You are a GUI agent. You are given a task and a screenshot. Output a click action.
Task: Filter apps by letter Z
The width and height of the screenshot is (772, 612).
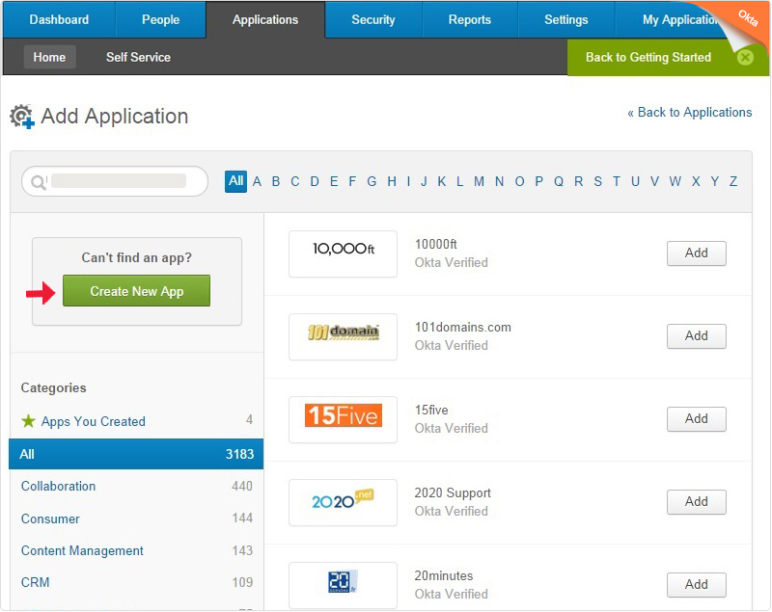pyautogui.click(x=733, y=182)
